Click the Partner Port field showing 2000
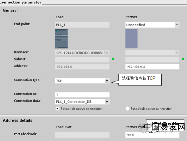 pyautogui.click(x=152, y=135)
